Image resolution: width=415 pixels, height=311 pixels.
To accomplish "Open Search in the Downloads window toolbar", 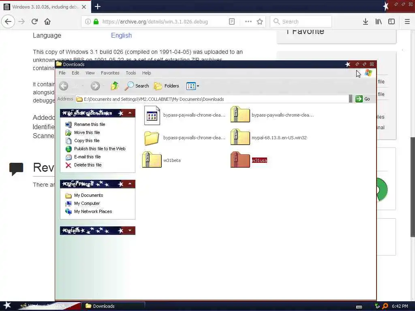I will (x=137, y=86).
